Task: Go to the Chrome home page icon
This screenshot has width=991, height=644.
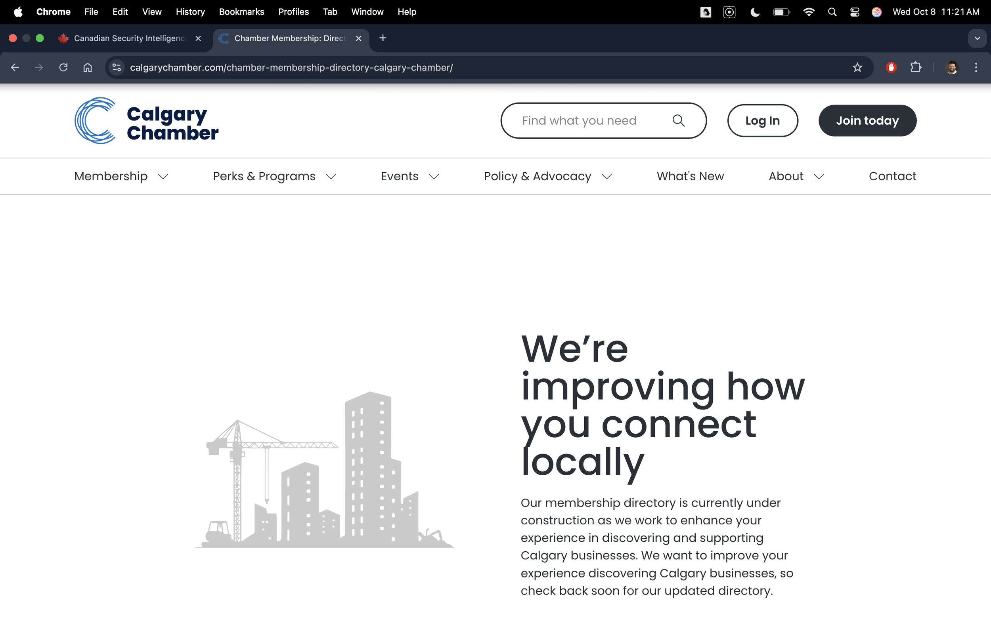Action: tap(88, 67)
